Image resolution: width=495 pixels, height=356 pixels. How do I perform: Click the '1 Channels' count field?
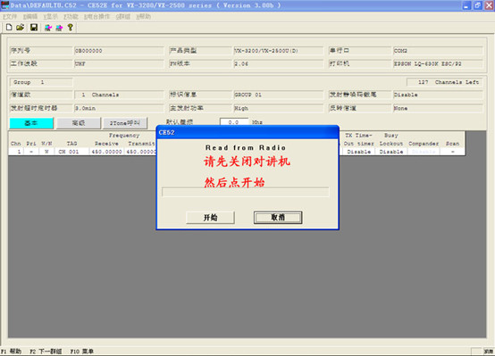tap(119, 95)
